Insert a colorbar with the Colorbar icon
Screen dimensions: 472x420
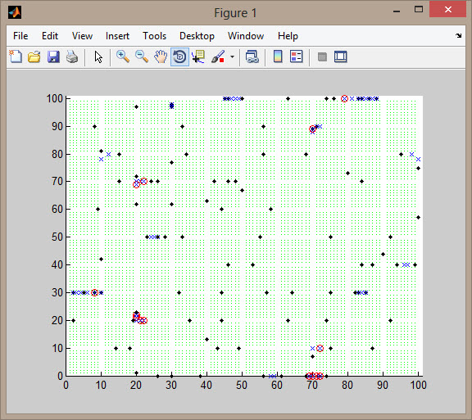tap(278, 56)
